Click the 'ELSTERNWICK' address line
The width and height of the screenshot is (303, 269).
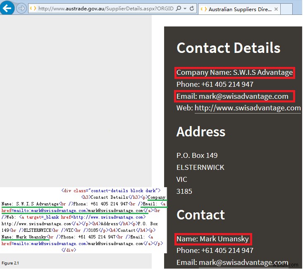click(200, 167)
